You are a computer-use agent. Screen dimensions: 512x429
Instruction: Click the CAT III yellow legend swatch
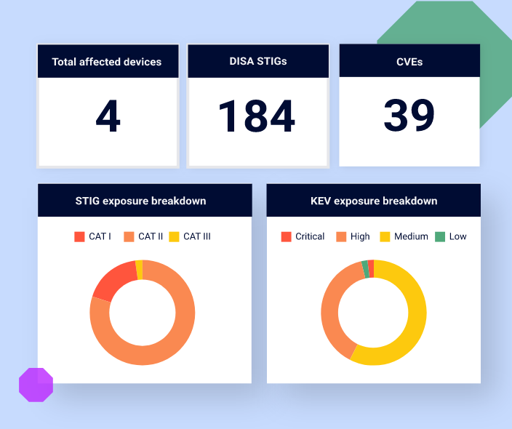174,237
